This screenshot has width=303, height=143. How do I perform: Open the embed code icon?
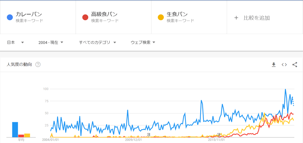tap(284, 65)
